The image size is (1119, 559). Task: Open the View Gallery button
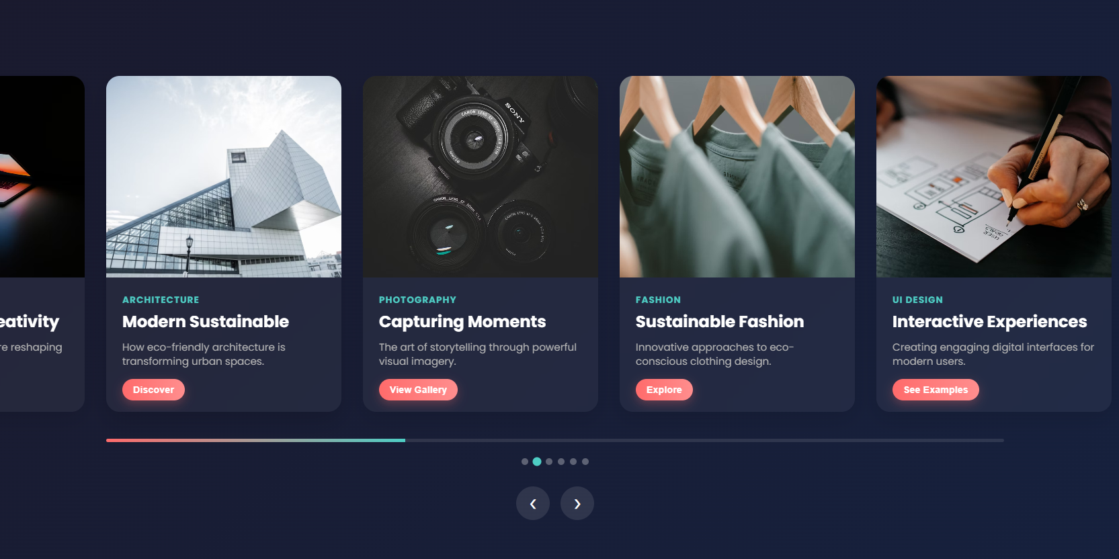(418, 390)
